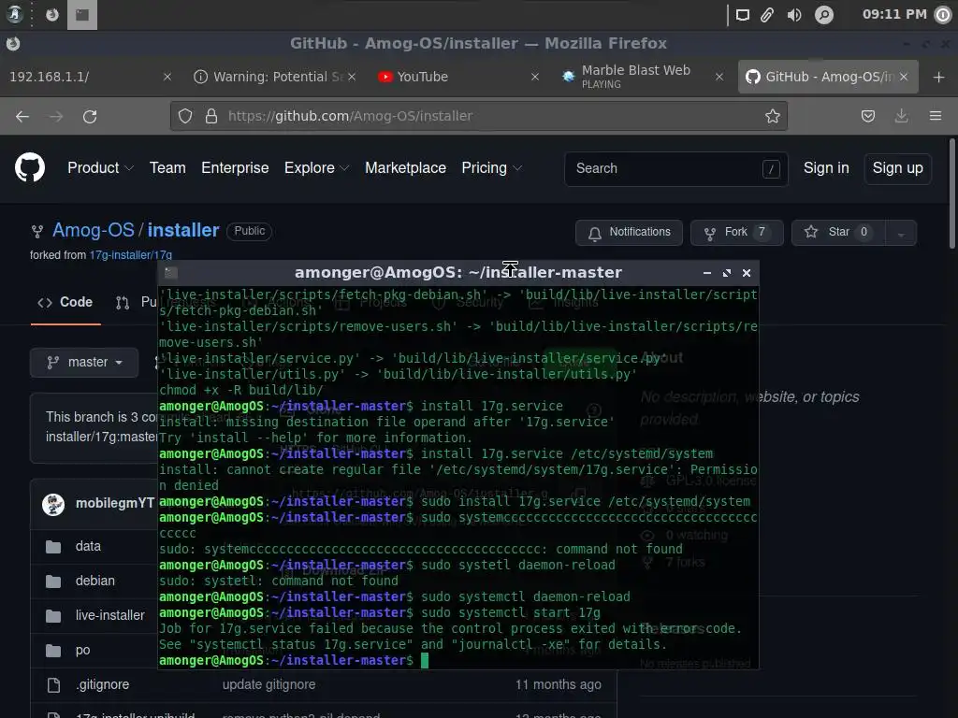Screen dimensions: 958x718
Task: Go back with Firefox back arrow
Action: click(x=22, y=116)
